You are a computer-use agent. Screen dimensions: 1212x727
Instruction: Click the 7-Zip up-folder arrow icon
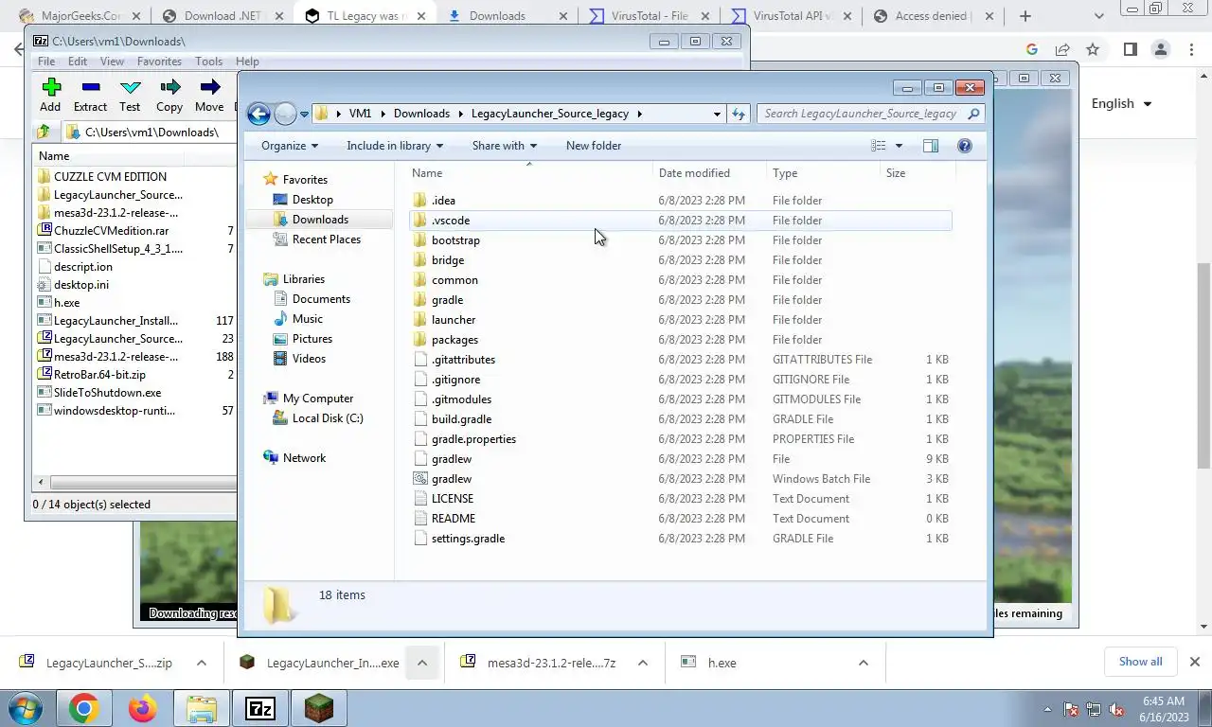pos(44,132)
